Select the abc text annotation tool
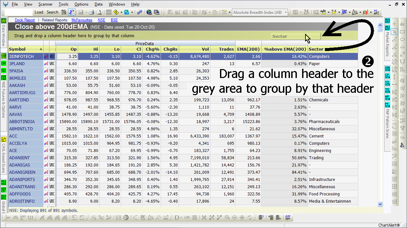The height and width of the screenshot is (228, 407). [x=402, y=24]
